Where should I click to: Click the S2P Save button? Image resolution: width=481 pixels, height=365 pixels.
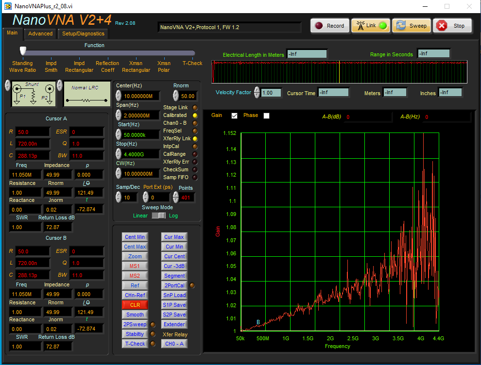pyautogui.click(x=174, y=315)
